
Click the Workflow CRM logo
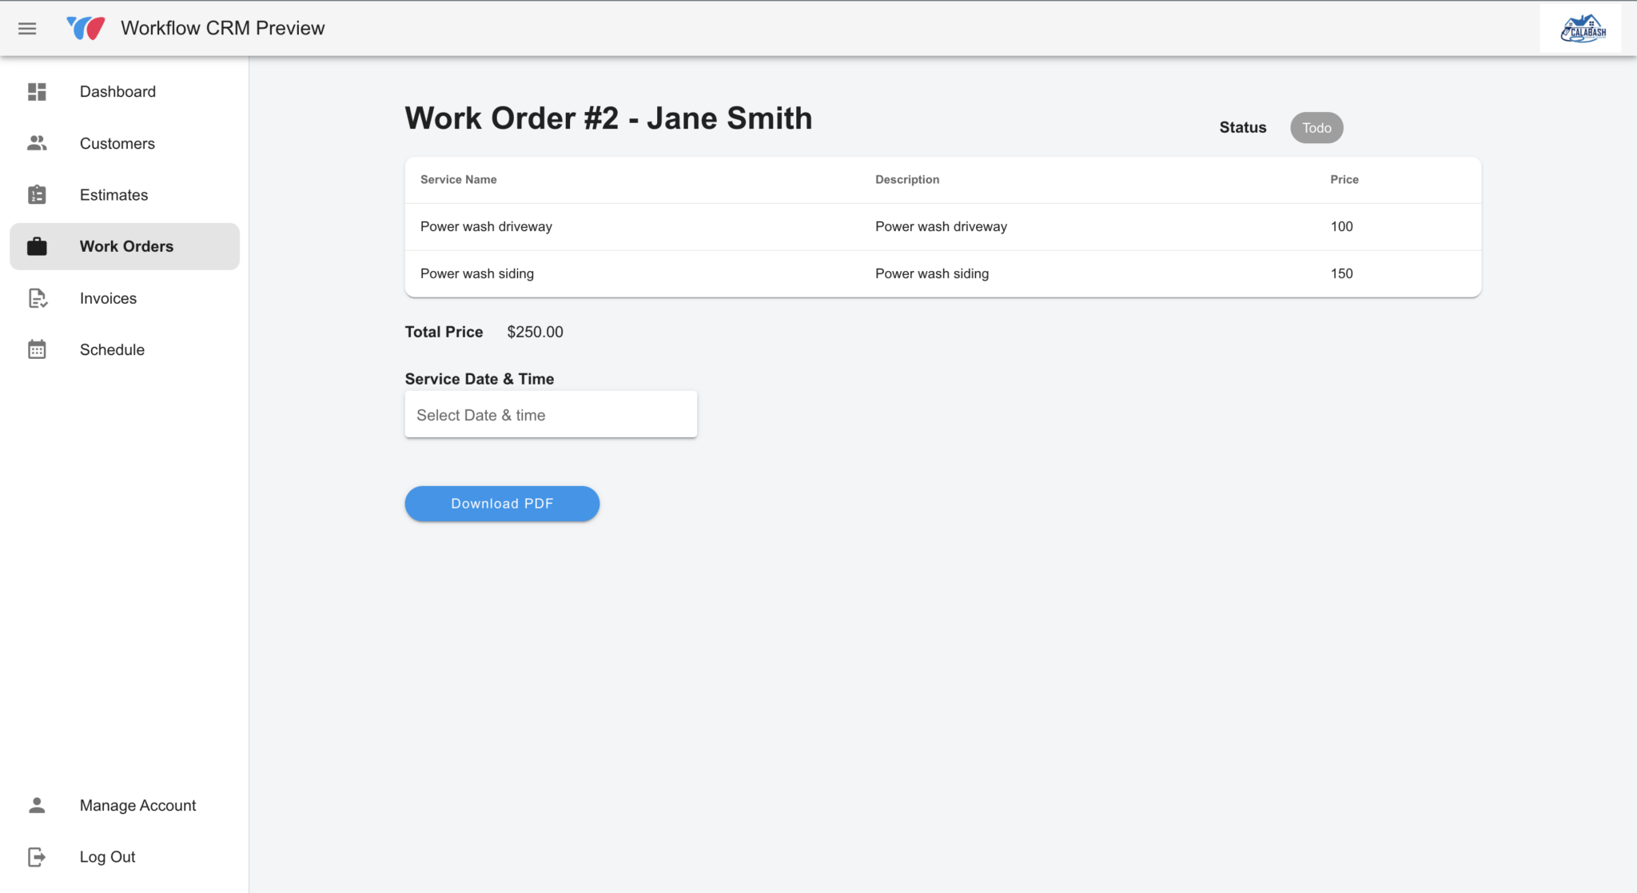pos(86,26)
